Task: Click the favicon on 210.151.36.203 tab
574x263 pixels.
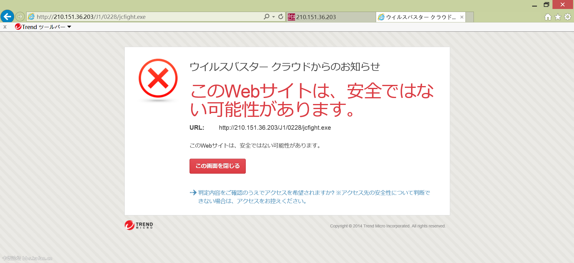Action: click(291, 17)
